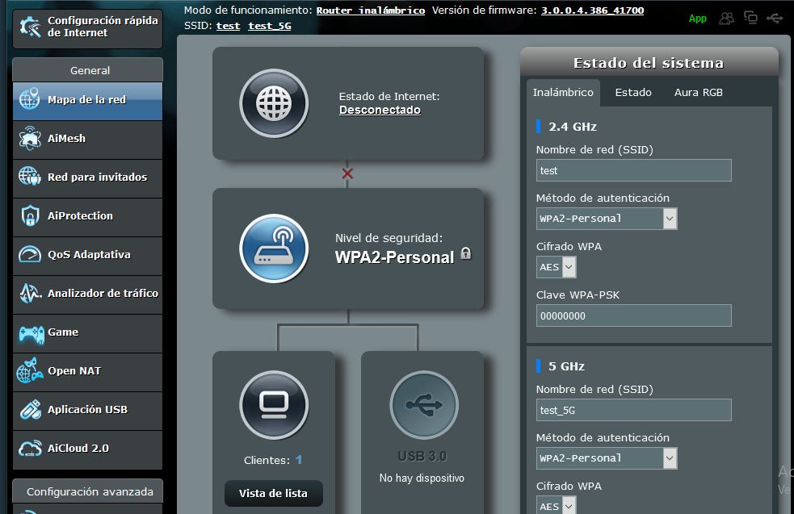Switch to the Estado tab
Viewport: 794px width, 514px height.
(x=633, y=93)
